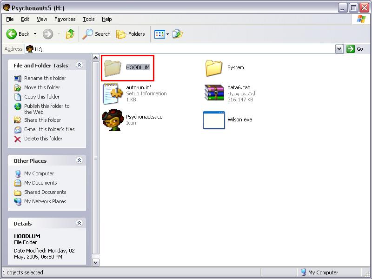The width and height of the screenshot is (372, 279).
Task: Open the My Documents link
Action: pos(40,183)
